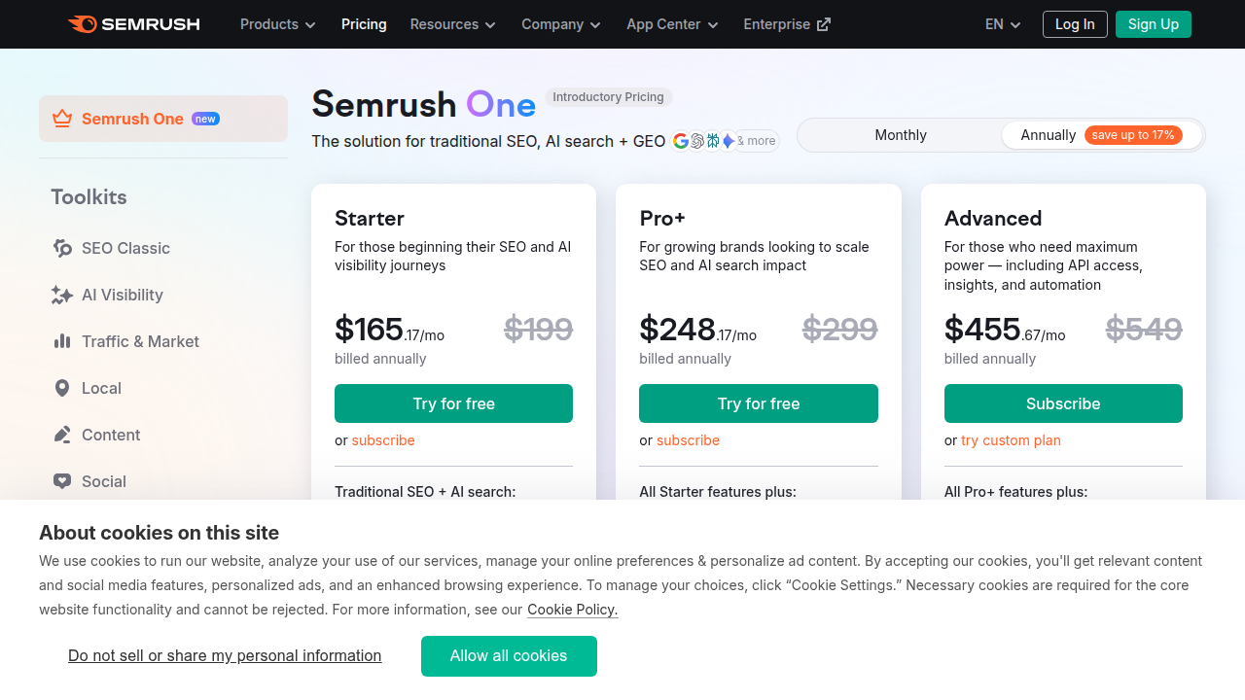The image size is (1245, 700).
Task: Expand the Products dropdown
Action: [x=277, y=23]
